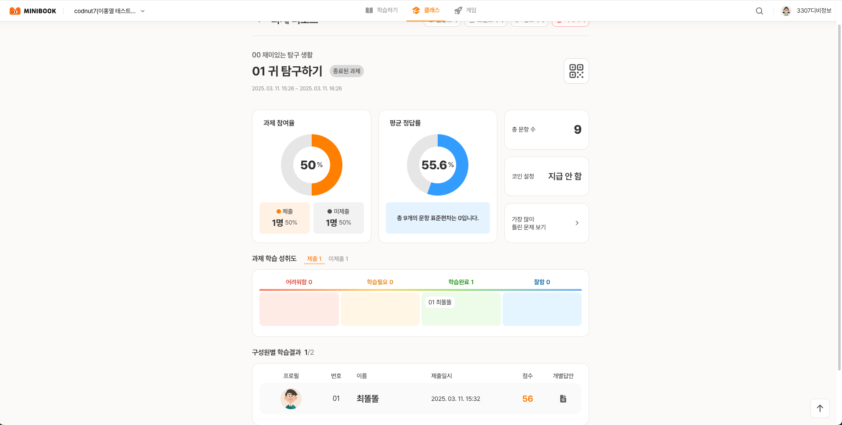This screenshot has height=425, width=842.
Task: Open search using the magnifier icon
Action: click(x=759, y=11)
